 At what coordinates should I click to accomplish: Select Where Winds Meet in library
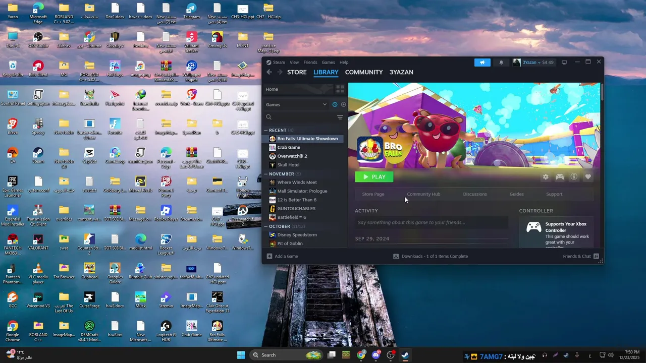coord(297,183)
